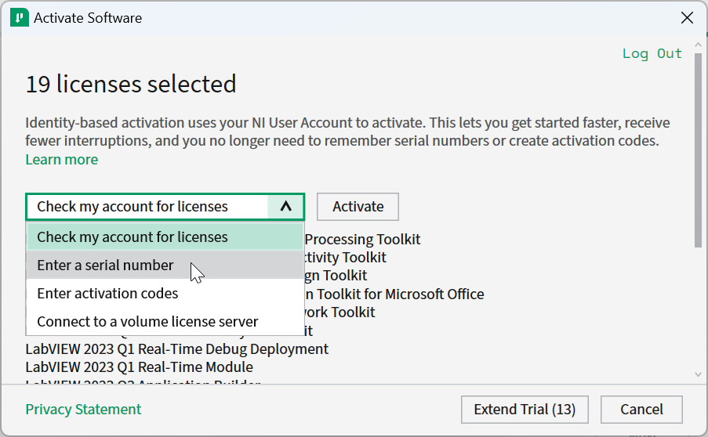Screen dimensions: 708x437
Task: Close the Activate Software dialog
Action: coord(687,18)
